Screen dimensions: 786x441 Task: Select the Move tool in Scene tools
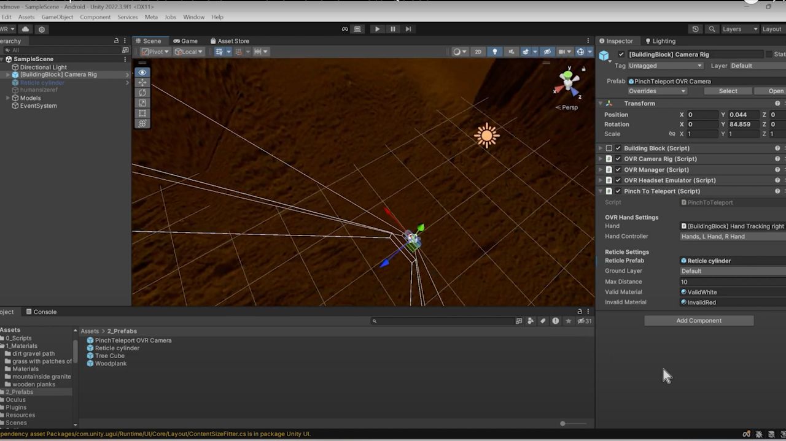point(142,82)
